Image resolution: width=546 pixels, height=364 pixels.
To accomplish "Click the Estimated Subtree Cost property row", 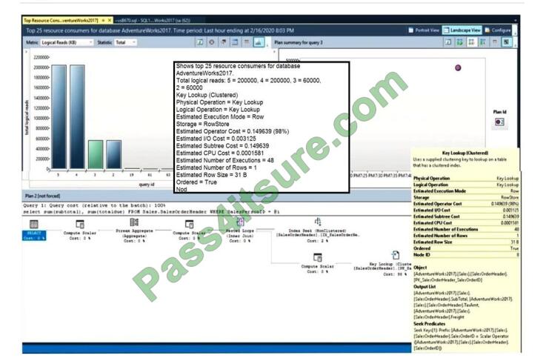I will (466, 216).
